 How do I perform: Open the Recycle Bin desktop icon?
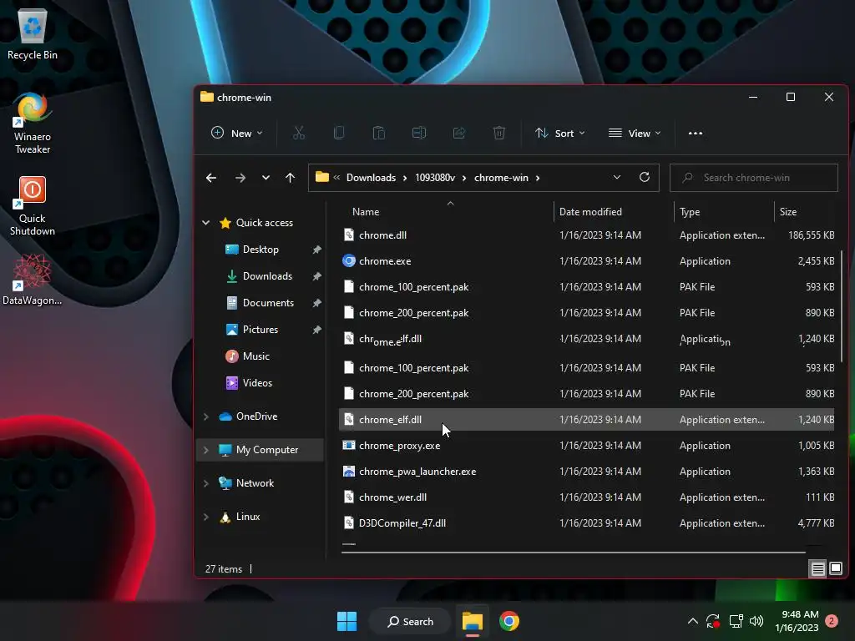click(33, 33)
